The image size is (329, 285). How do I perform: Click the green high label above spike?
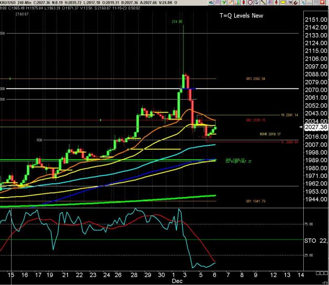point(177,22)
